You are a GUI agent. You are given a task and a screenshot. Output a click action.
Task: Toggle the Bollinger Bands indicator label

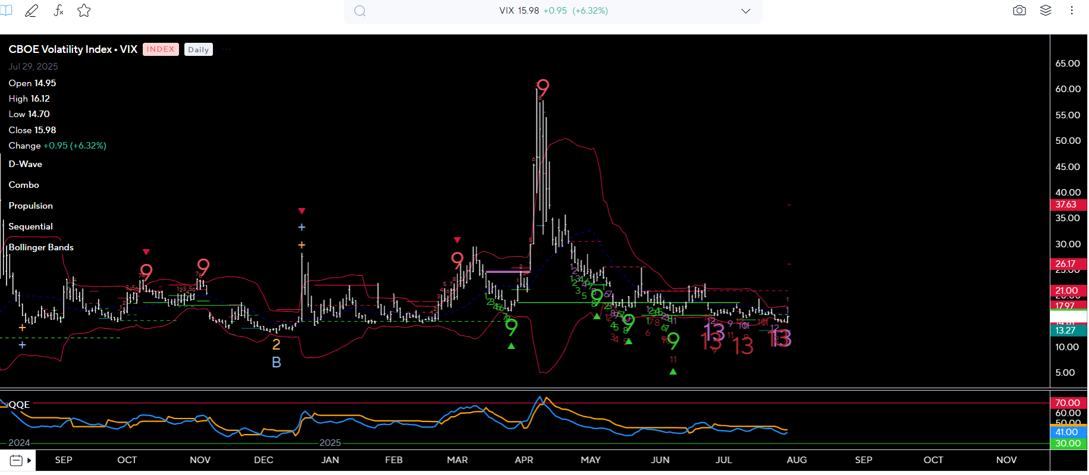tap(41, 247)
